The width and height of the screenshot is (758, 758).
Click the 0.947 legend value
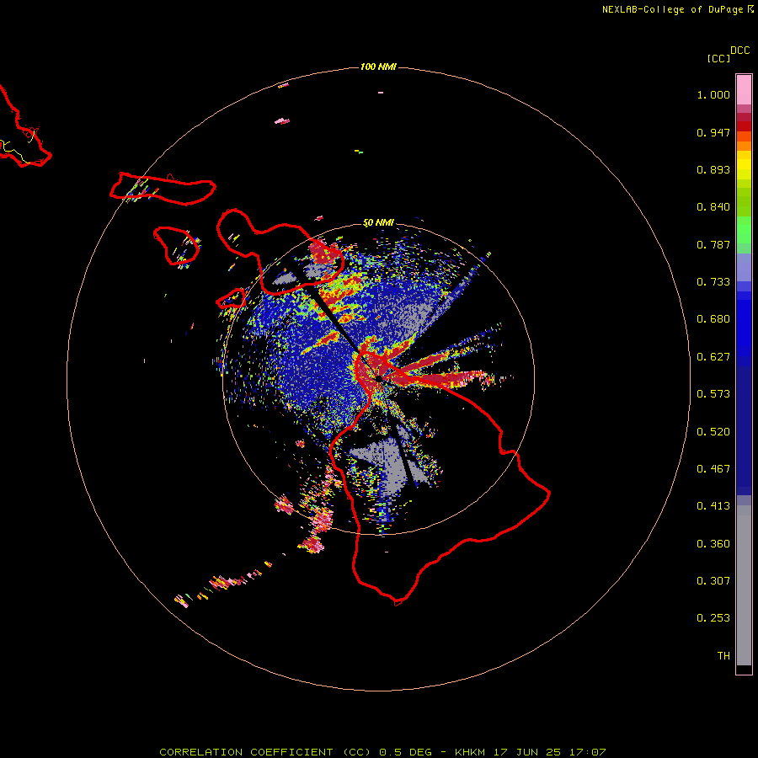tap(713, 132)
